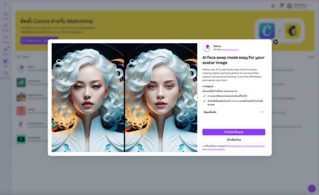
Task: Click the purple use in existing design button
Action: pos(234,132)
